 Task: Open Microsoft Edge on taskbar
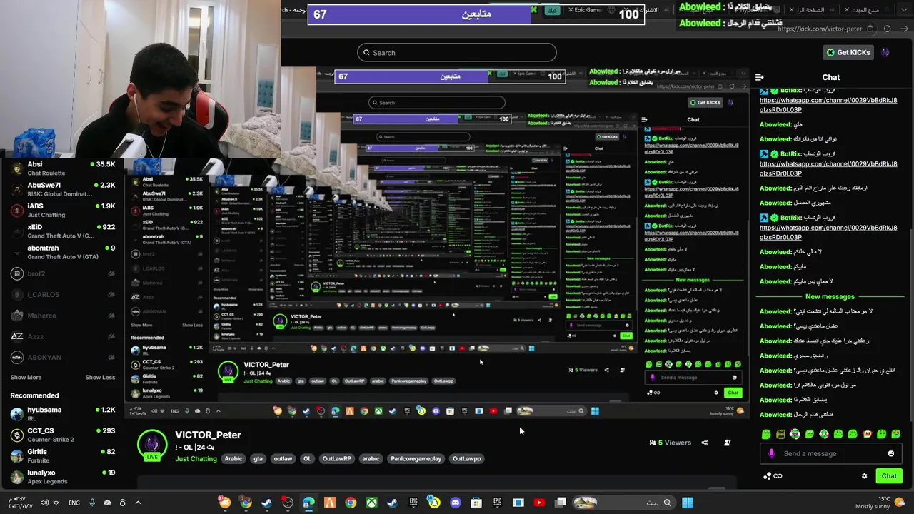click(x=308, y=503)
